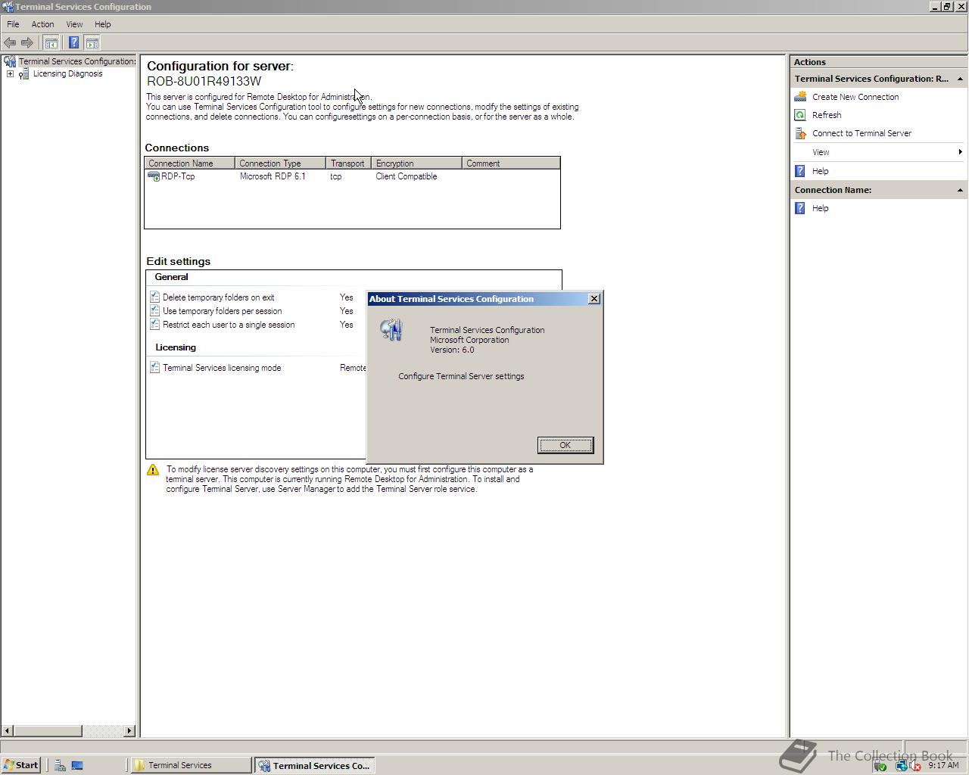Click the network tray icon
The image size is (969, 775).
pos(901,766)
